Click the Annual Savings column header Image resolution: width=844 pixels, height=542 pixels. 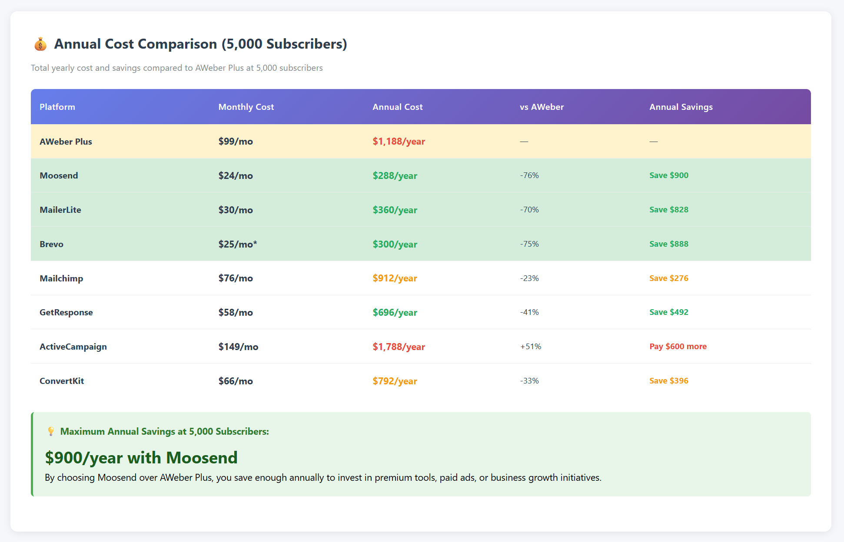click(681, 107)
